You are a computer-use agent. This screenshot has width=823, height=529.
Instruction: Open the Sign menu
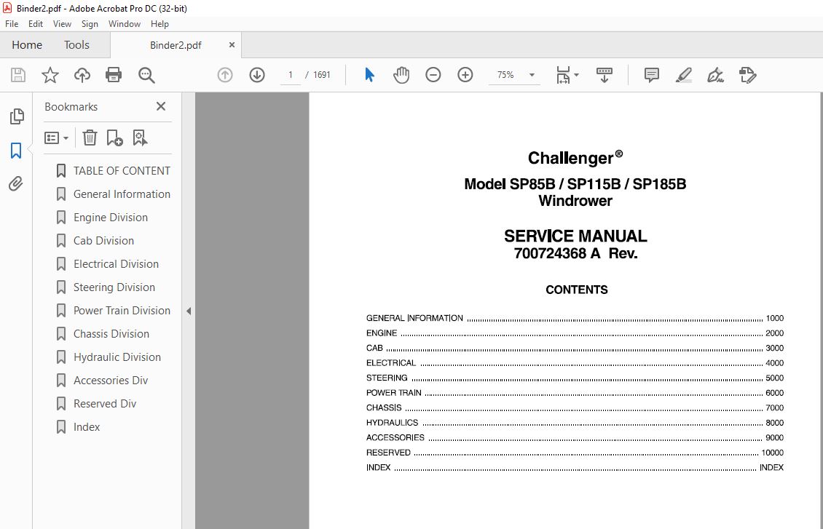click(x=90, y=23)
